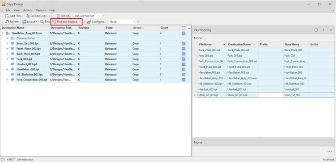
Task: Click the Configure icon
Action: (89, 21)
